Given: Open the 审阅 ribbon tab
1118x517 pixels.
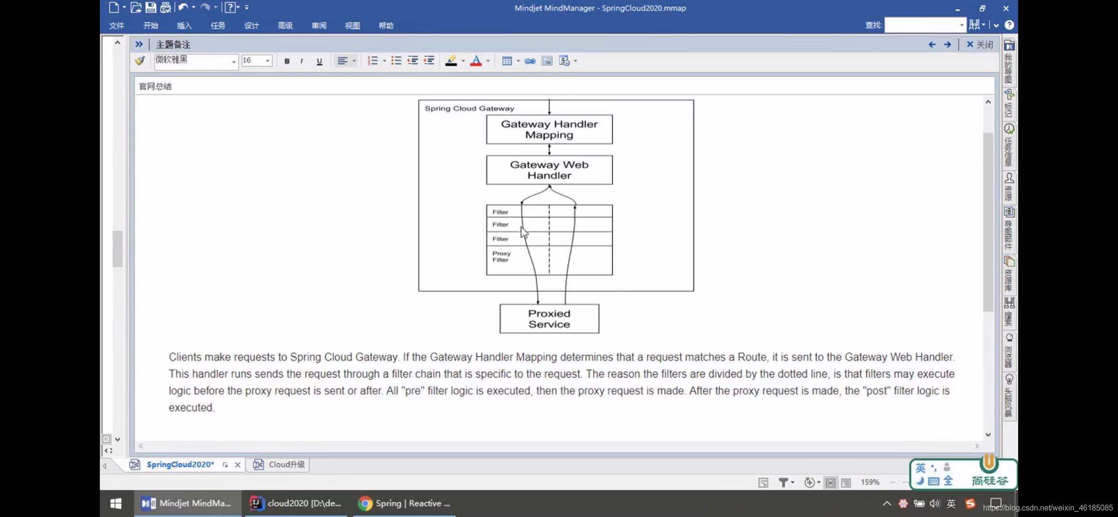Looking at the screenshot, I should [x=319, y=26].
